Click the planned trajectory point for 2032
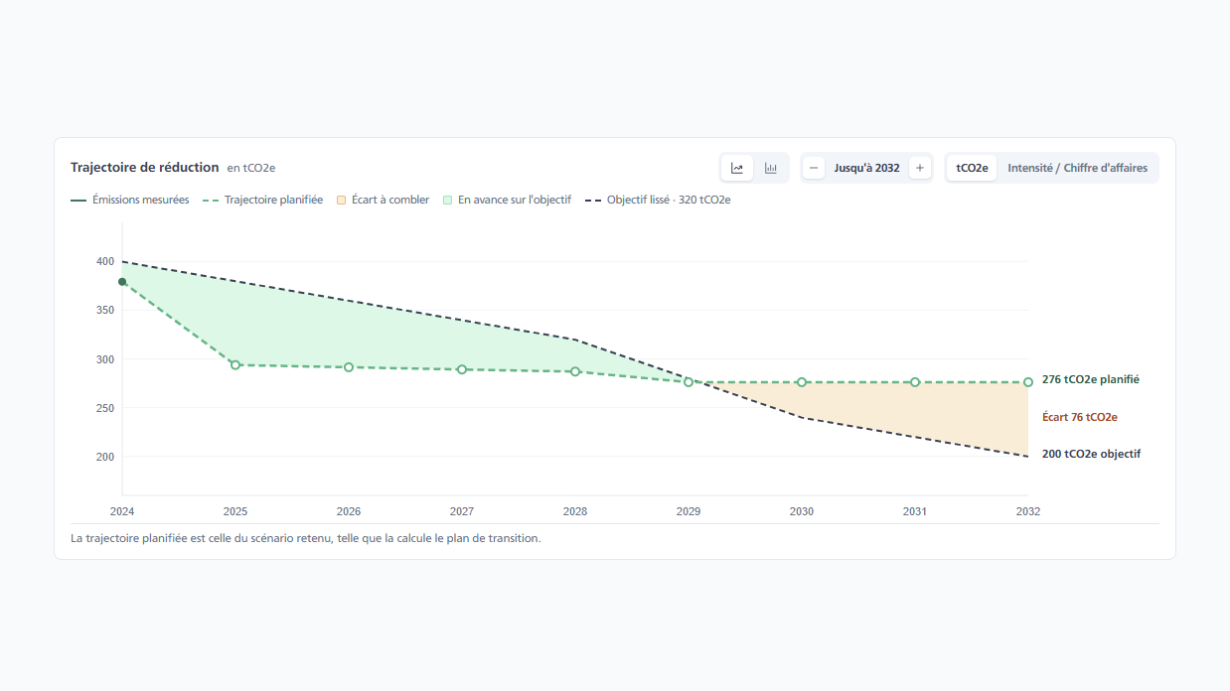 click(x=1028, y=382)
